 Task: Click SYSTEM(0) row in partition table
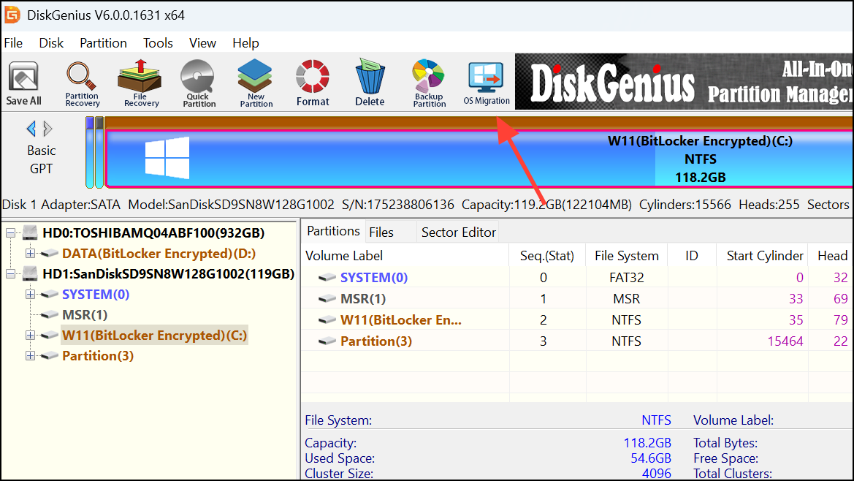tap(577, 277)
